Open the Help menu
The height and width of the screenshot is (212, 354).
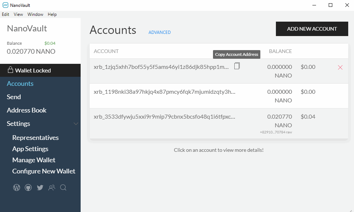point(52,14)
